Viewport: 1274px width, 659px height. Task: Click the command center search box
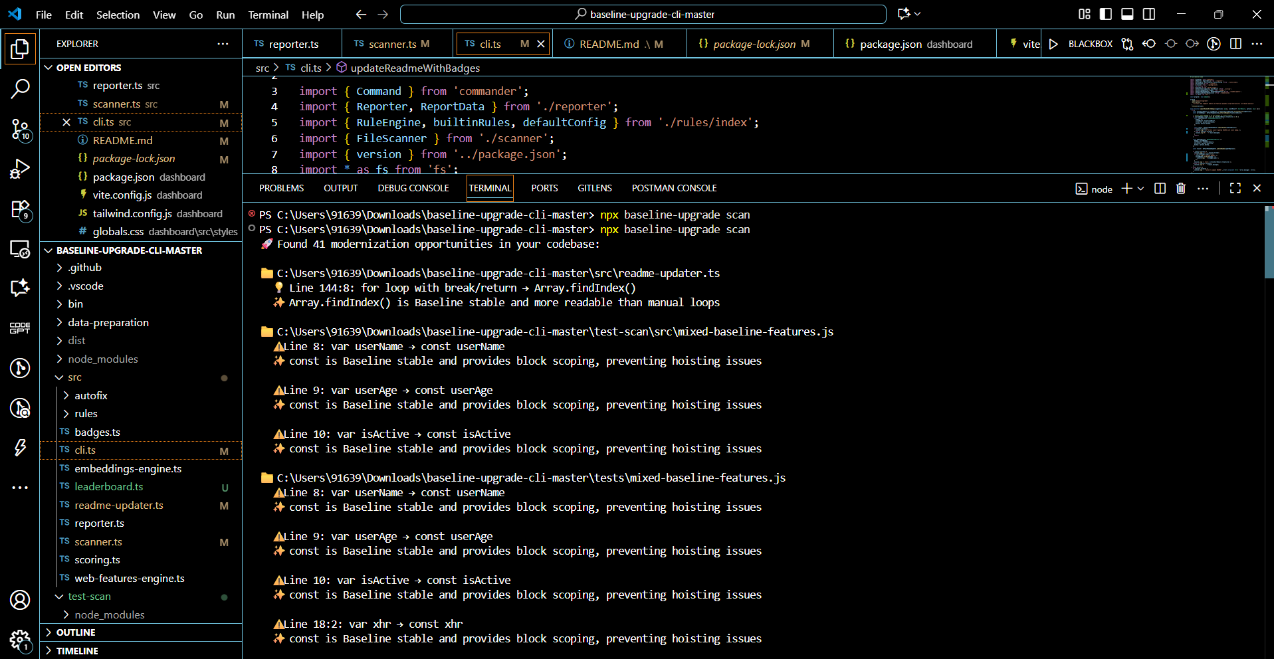(x=643, y=14)
